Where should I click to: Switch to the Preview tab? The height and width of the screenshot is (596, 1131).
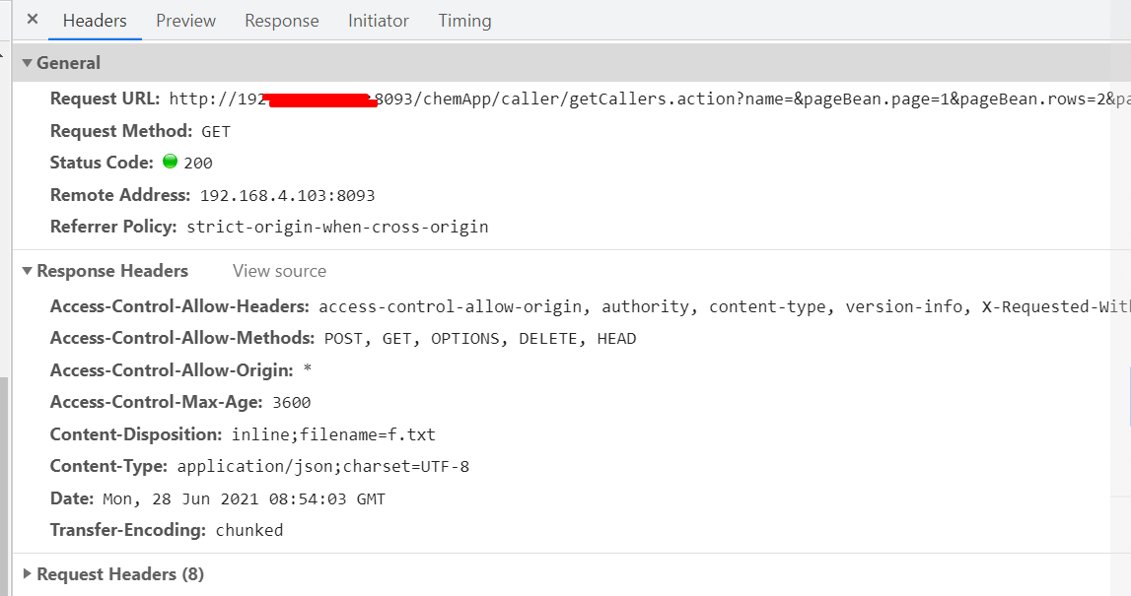[185, 21]
